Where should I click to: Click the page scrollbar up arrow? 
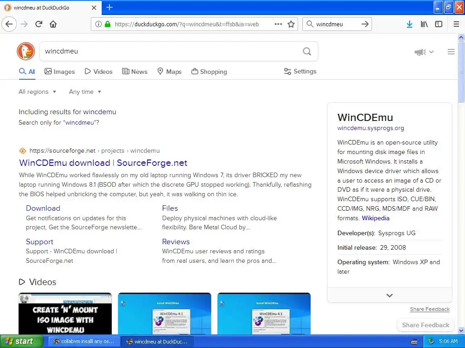coord(461,37)
